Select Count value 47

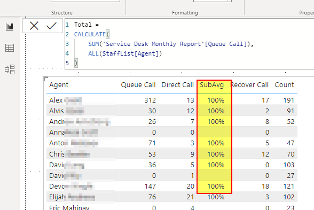pos(291,143)
